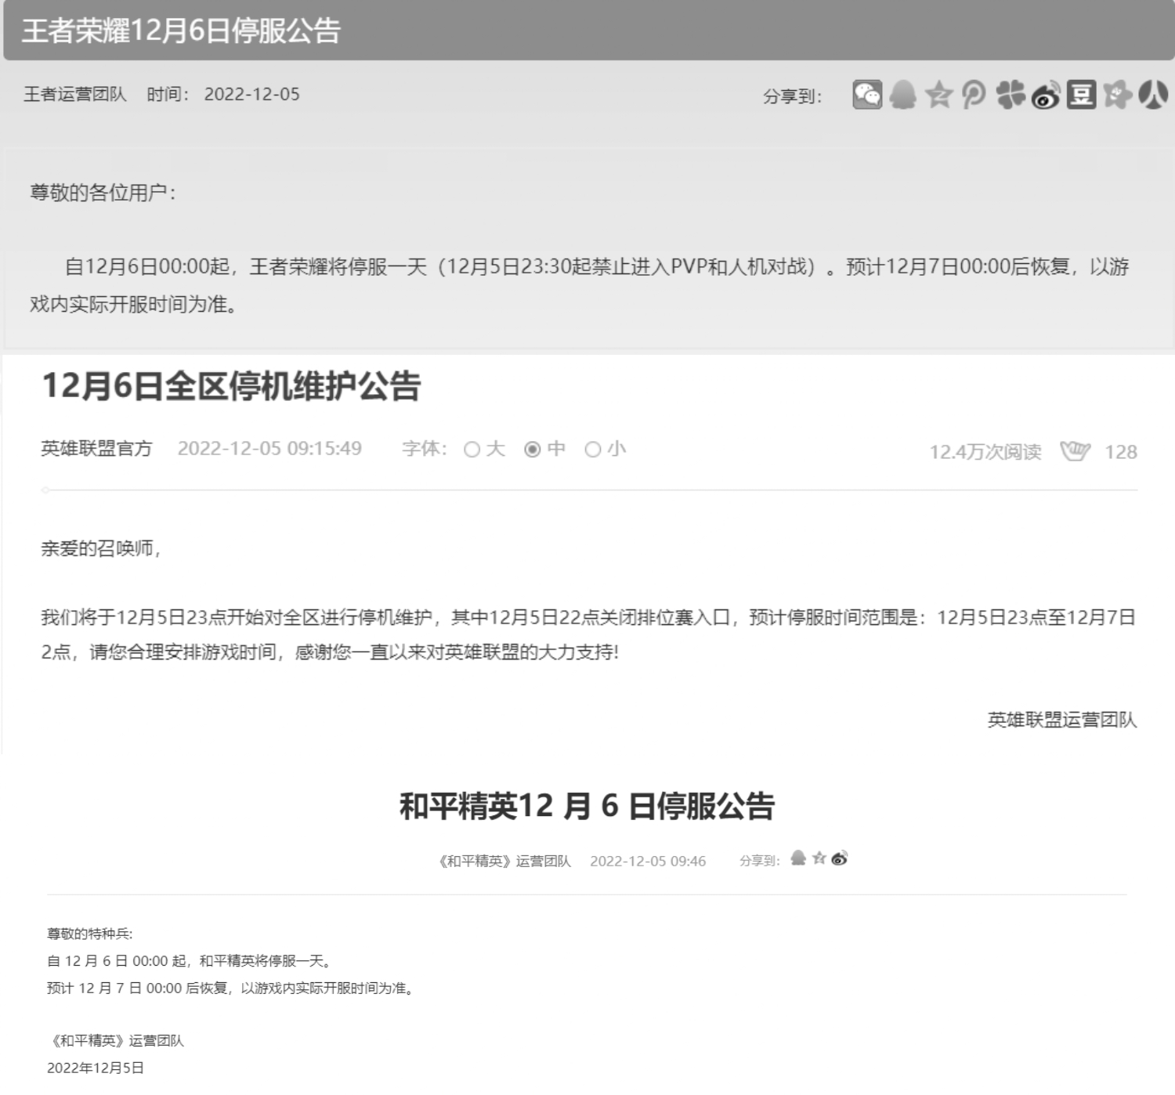Click the Weibo icon under the 和平精英 notice
The image size is (1175, 1095).
(839, 858)
